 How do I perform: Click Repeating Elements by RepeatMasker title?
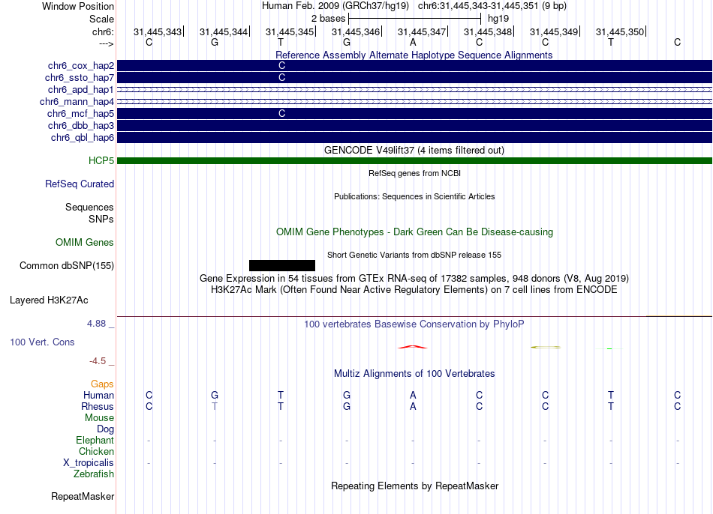(414, 486)
